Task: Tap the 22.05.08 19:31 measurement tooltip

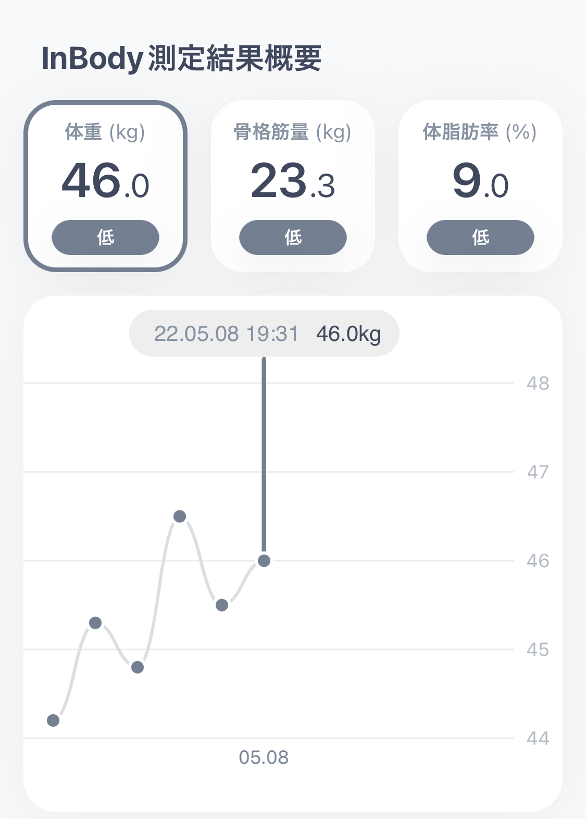Action: tap(264, 334)
